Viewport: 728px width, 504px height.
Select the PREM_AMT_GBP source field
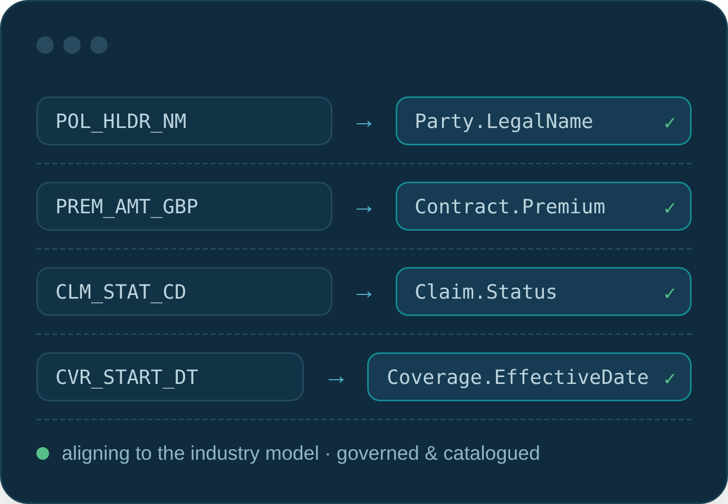tap(184, 206)
